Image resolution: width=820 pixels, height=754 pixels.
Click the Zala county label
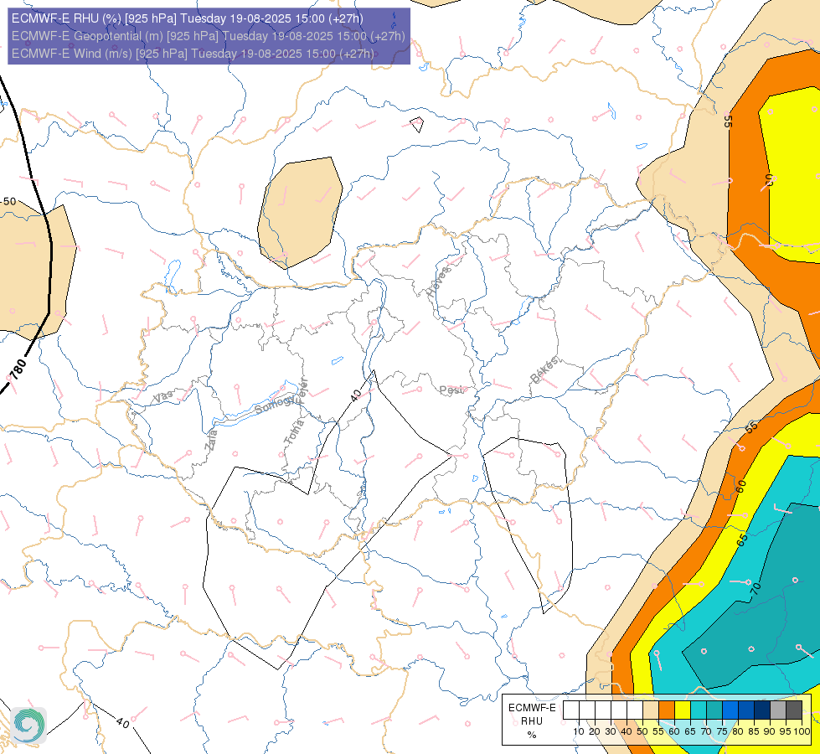pyautogui.click(x=211, y=440)
